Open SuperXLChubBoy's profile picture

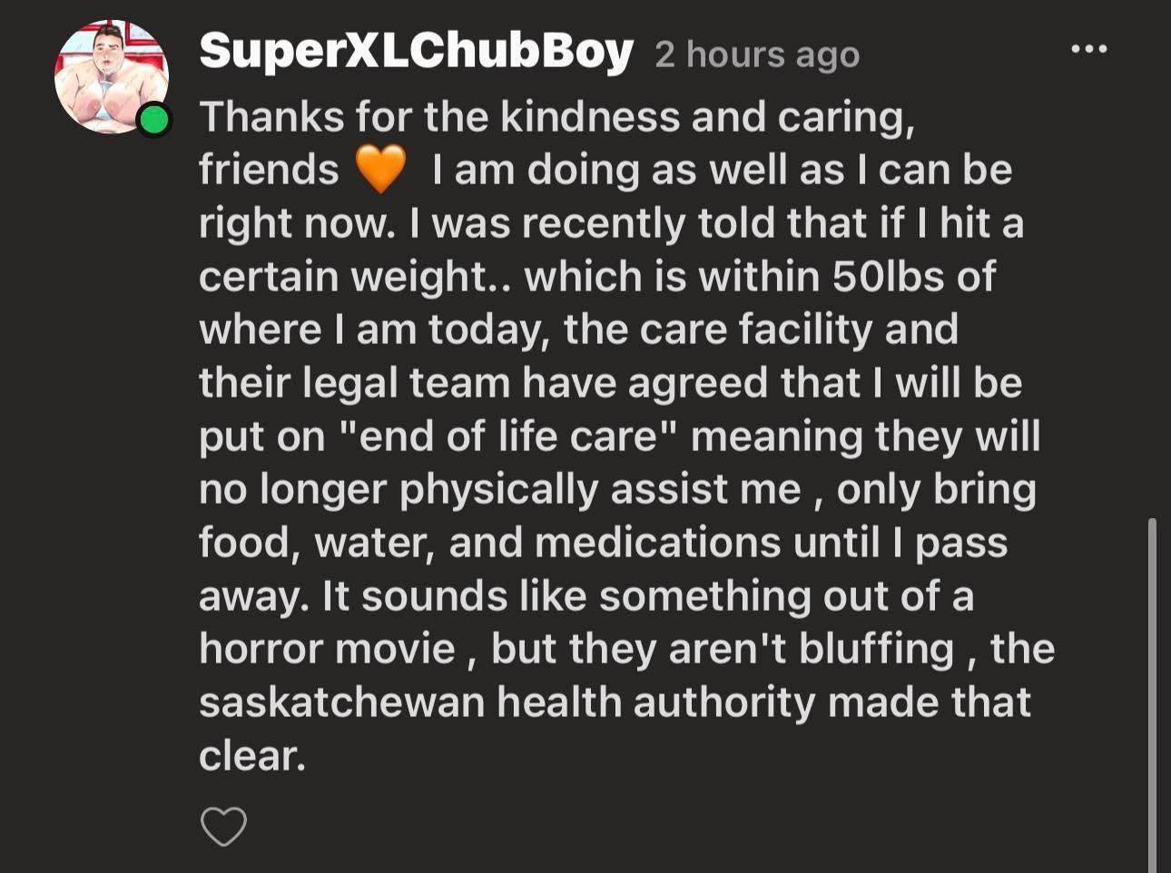(x=111, y=77)
